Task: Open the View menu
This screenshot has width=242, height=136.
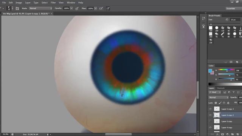Action: coord(61,3)
